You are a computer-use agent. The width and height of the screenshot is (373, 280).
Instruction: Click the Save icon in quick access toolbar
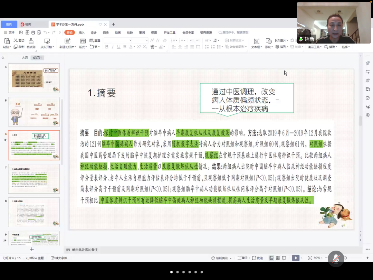click(x=21, y=32)
